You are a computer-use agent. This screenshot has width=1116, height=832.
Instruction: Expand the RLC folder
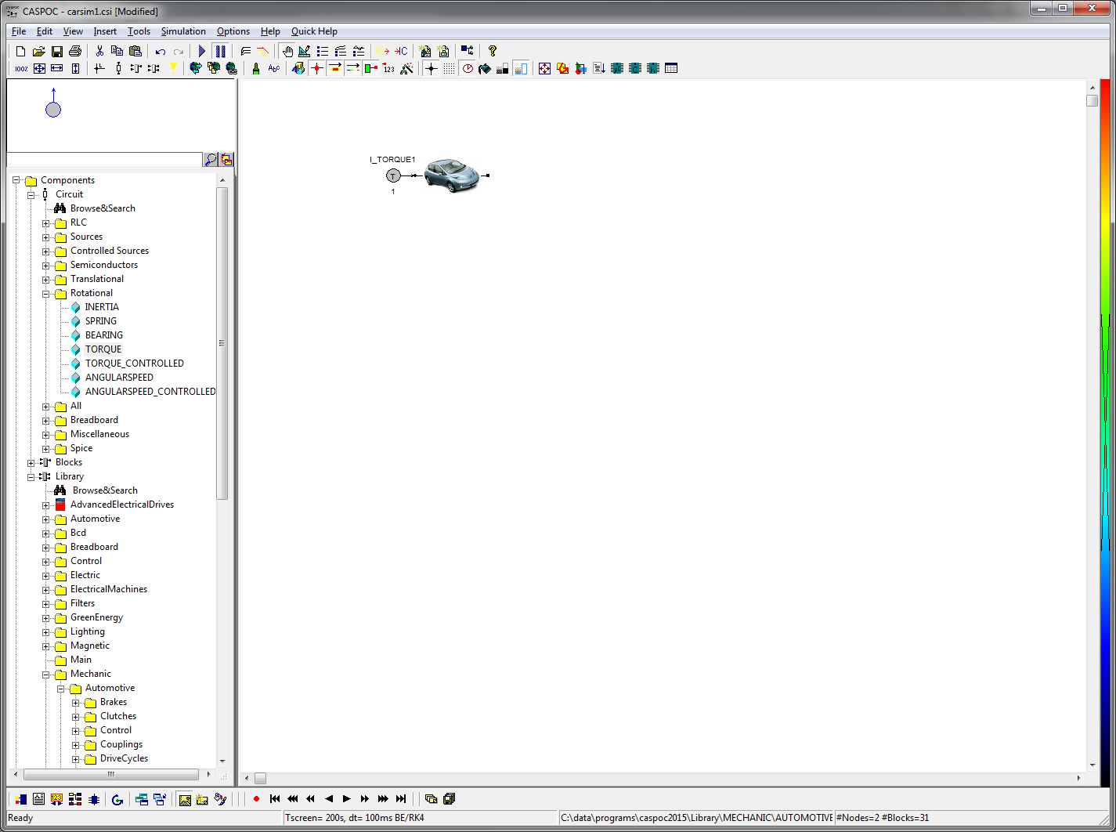pos(46,223)
